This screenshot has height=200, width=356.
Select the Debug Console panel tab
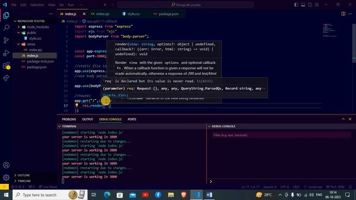click(110, 119)
